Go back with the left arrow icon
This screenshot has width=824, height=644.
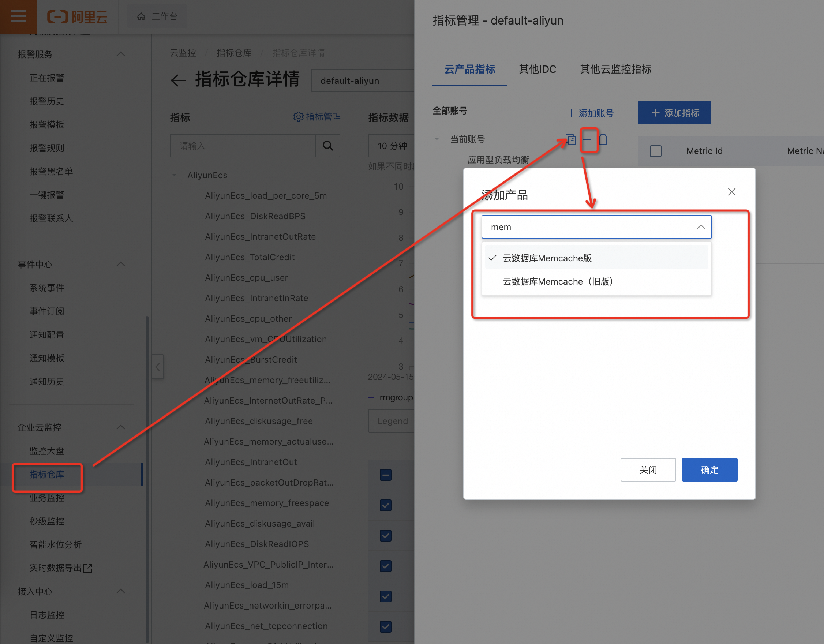178,80
